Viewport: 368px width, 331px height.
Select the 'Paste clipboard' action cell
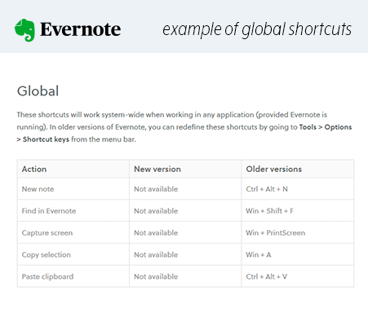pyautogui.click(x=73, y=276)
